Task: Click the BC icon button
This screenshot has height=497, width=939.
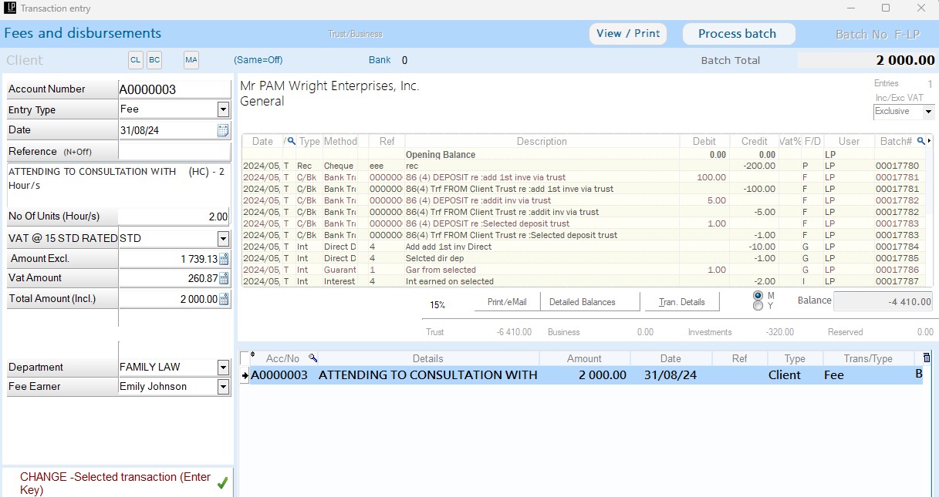Action: click(154, 60)
